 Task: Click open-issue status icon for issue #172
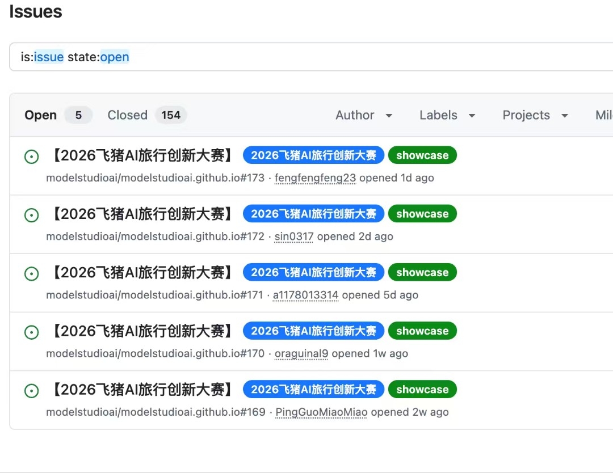[31, 215]
